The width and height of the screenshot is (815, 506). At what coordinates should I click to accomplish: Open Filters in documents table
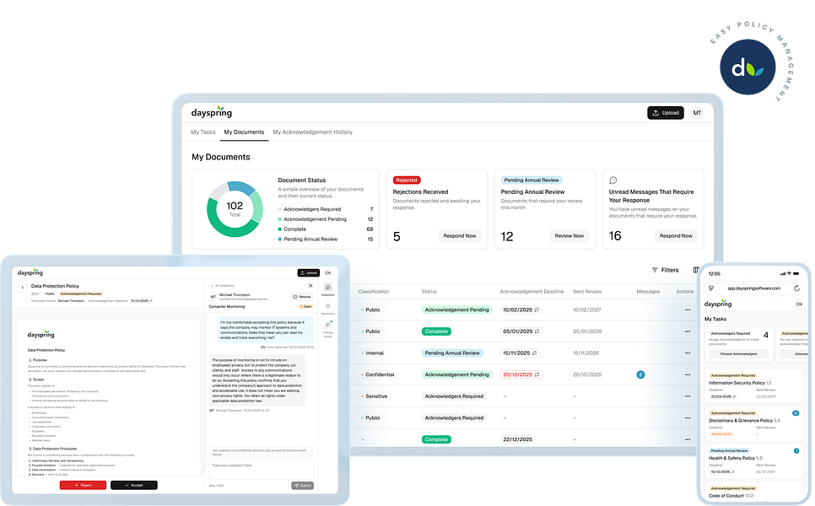point(666,270)
